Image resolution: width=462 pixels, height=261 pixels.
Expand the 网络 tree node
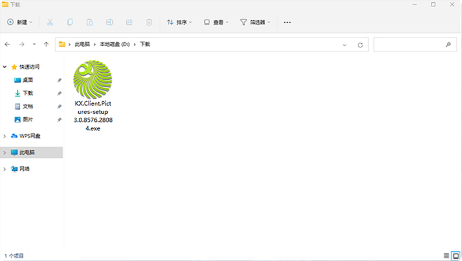[x=5, y=169]
